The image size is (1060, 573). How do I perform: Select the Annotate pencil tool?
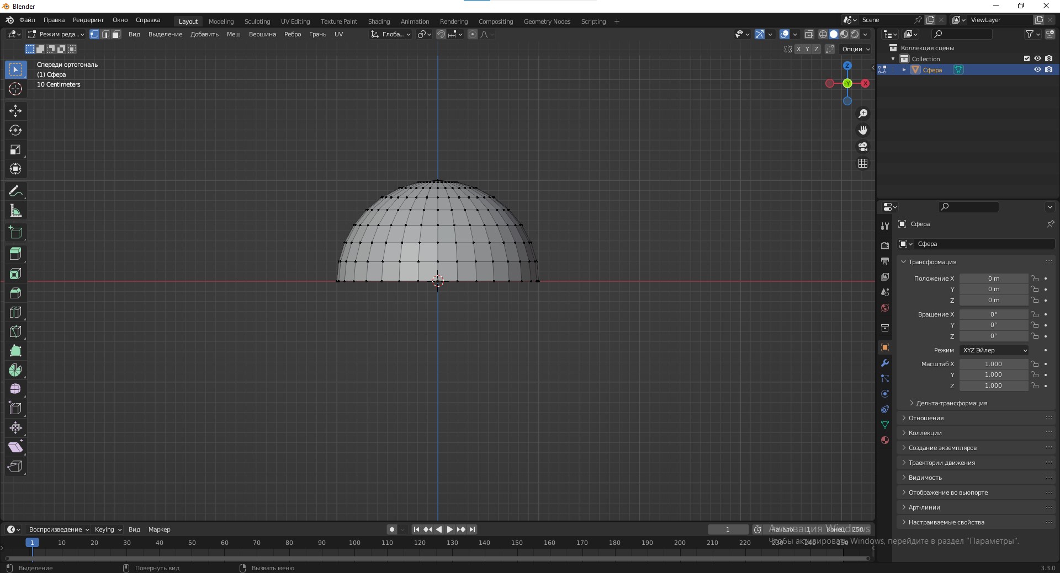pyautogui.click(x=15, y=191)
